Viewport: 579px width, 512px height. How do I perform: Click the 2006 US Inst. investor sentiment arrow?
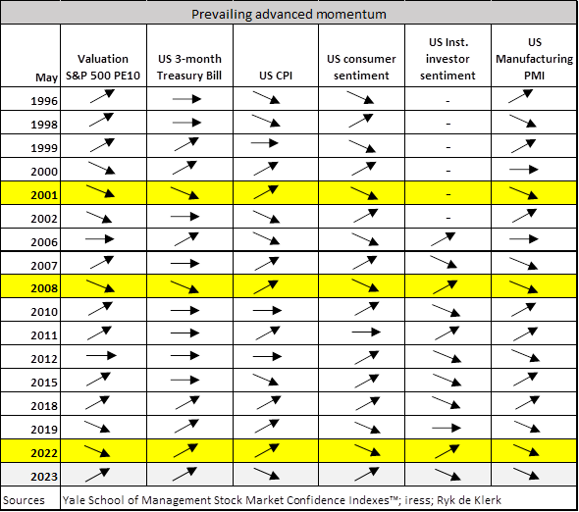[x=444, y=239]
